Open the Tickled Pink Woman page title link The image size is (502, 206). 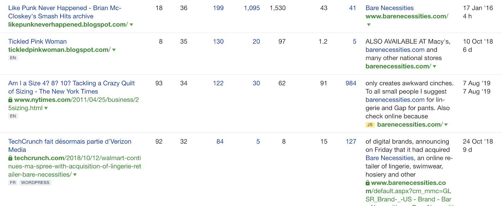pos(37,41)
